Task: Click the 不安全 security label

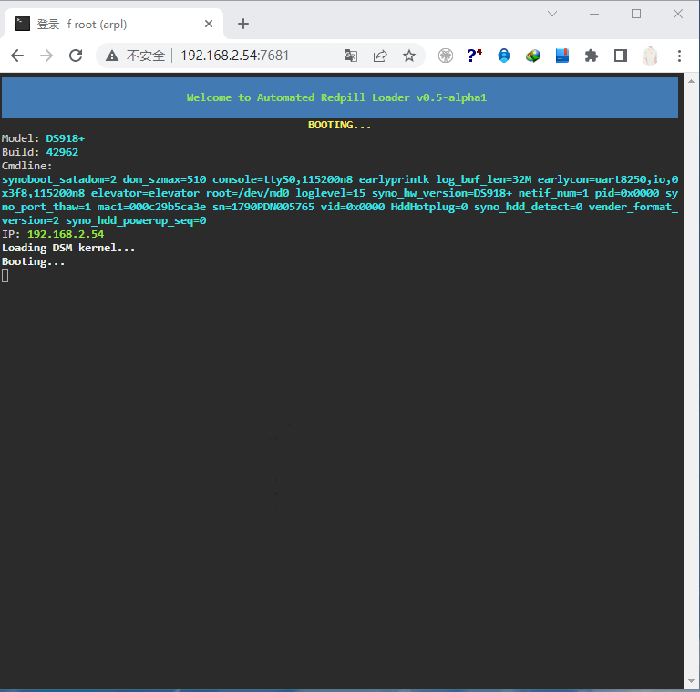Action: pyautogui.click(x=146, y=56)
